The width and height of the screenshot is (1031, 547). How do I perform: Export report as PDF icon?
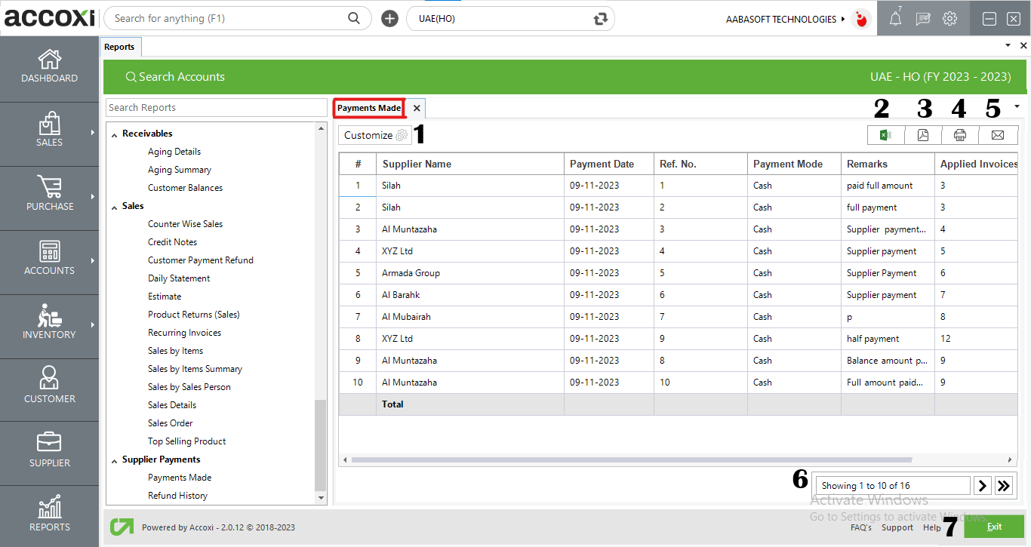point(923,135)
